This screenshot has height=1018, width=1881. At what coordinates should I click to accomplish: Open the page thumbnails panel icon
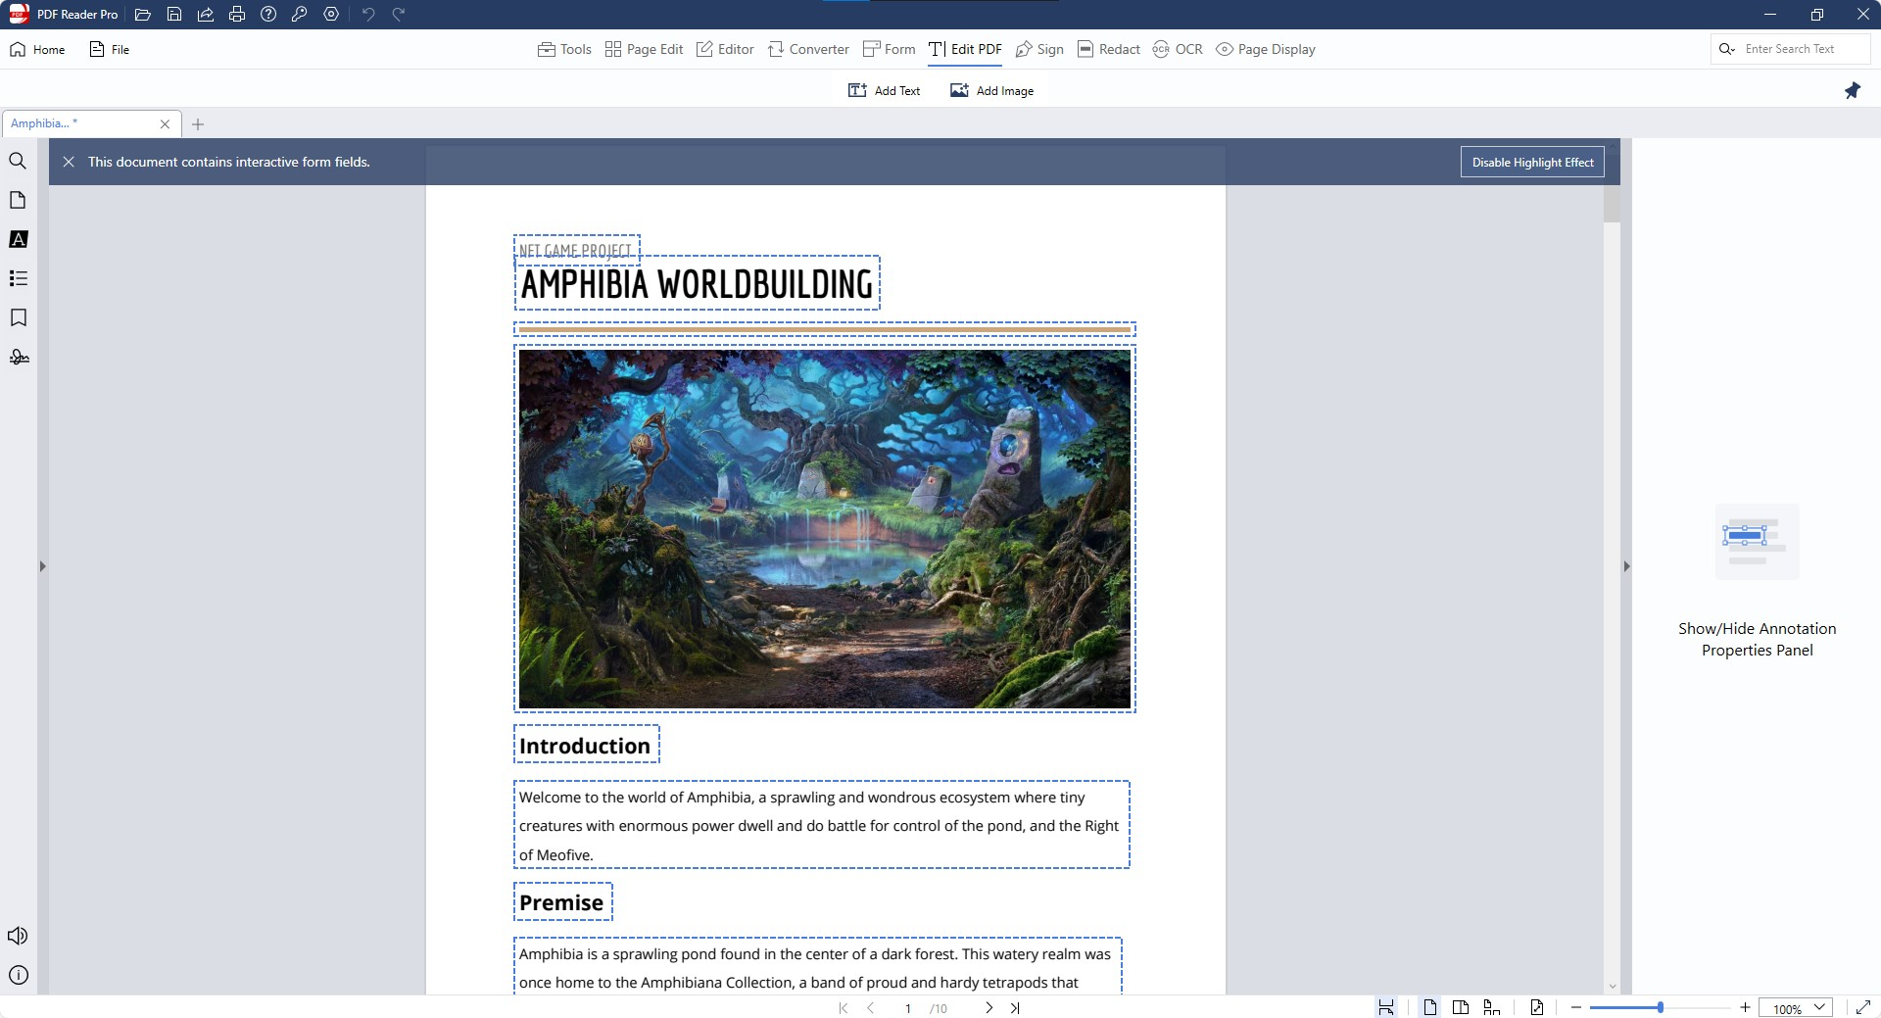point(18,200)
